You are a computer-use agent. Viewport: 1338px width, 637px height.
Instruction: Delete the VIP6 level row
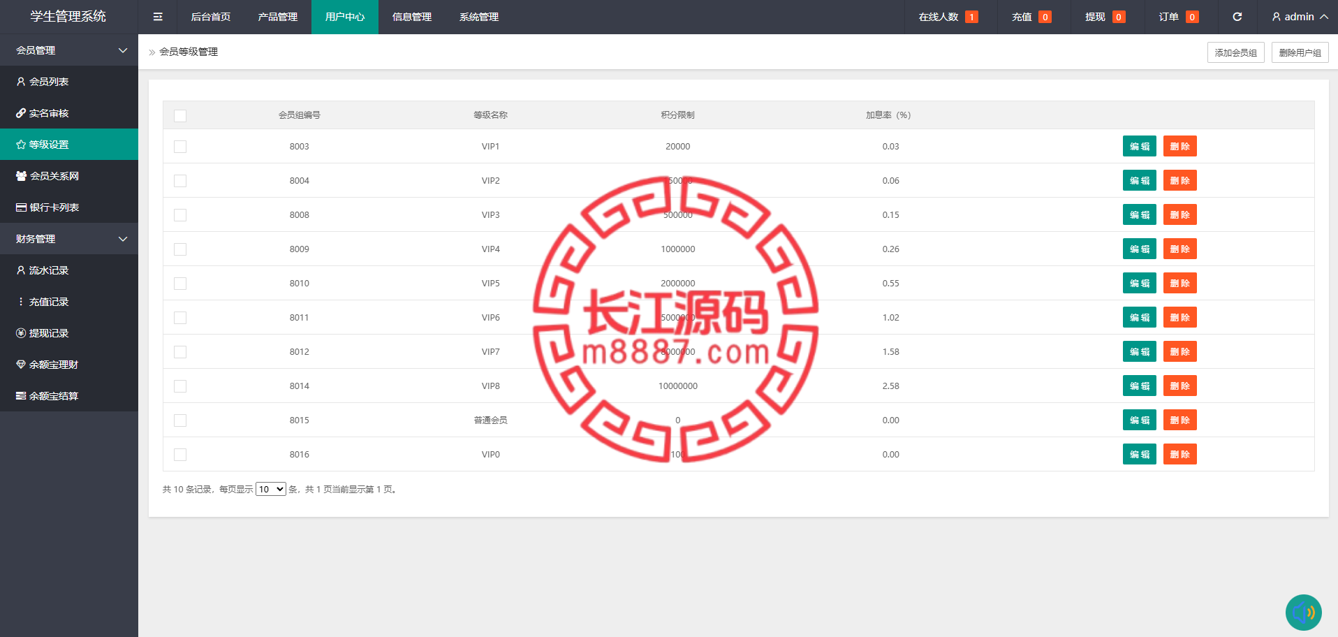click(1180, 317)
